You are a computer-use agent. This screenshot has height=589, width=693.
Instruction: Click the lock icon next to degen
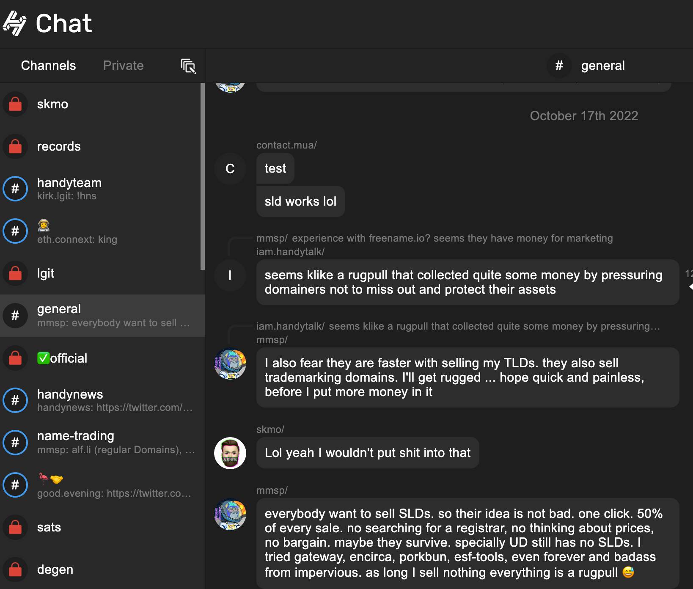coord(15,570)
